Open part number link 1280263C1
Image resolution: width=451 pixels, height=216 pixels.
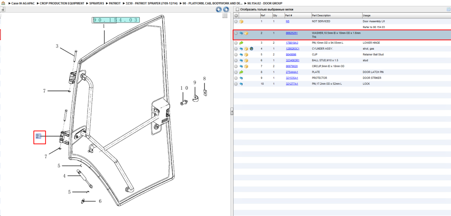293,49
